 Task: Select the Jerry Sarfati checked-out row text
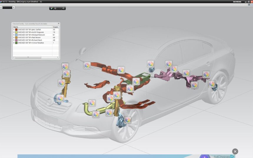click(x=29, y=30)
